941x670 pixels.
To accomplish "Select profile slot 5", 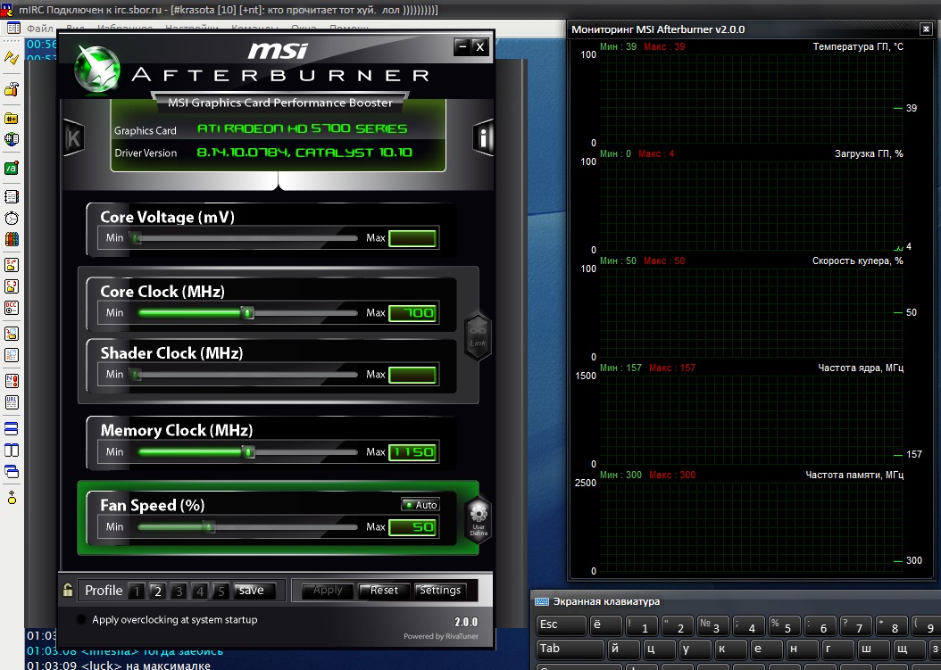I will 221,591.
